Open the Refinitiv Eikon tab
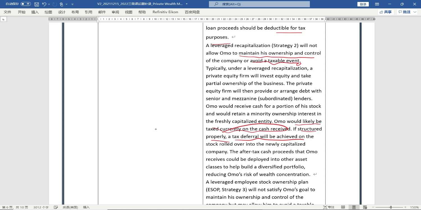421x210 pixels. point(165,12)
